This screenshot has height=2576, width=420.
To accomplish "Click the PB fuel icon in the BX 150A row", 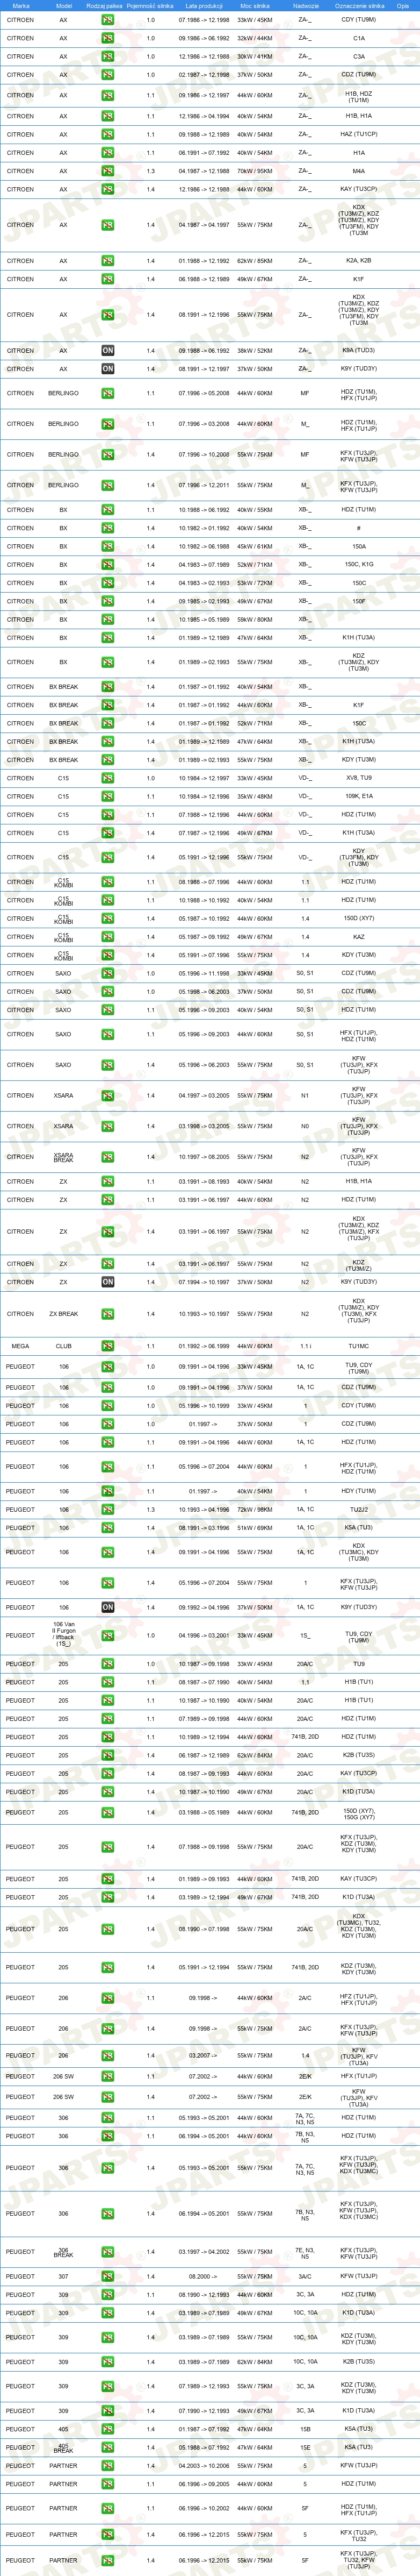I will 108,547.
